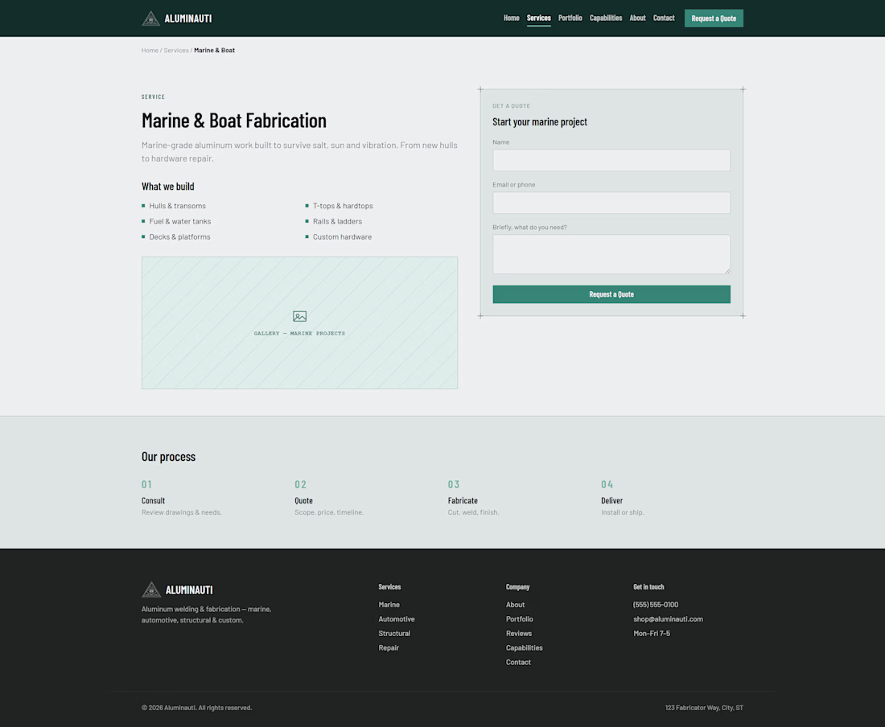885x727 pixels.
Task: Focus the Briefly, what do you need textarea
Action: pyautogui.click(x=611, y=254)
